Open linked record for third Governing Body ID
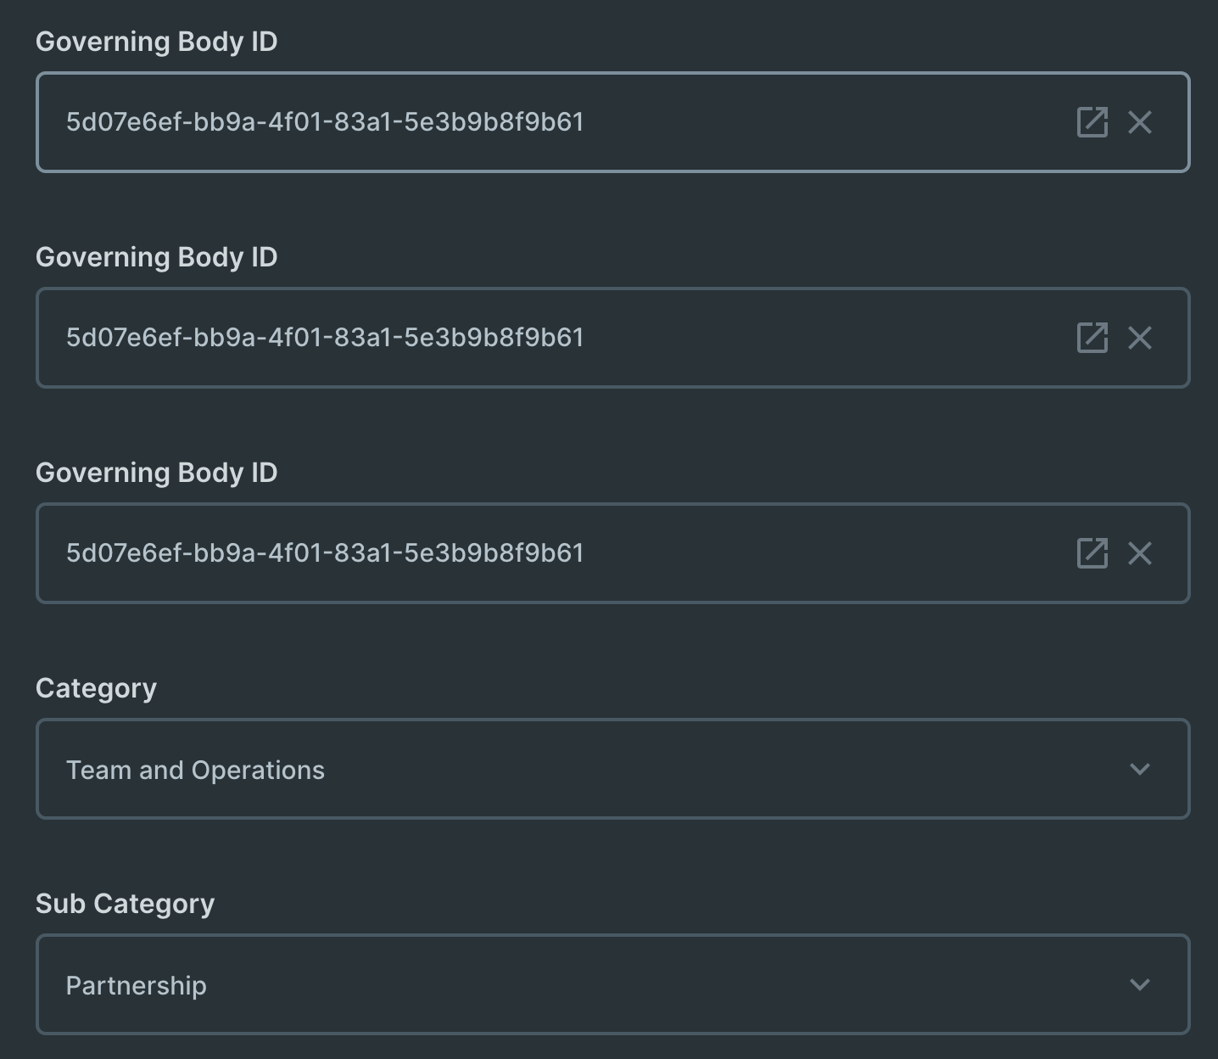 tap(1093, 553)
